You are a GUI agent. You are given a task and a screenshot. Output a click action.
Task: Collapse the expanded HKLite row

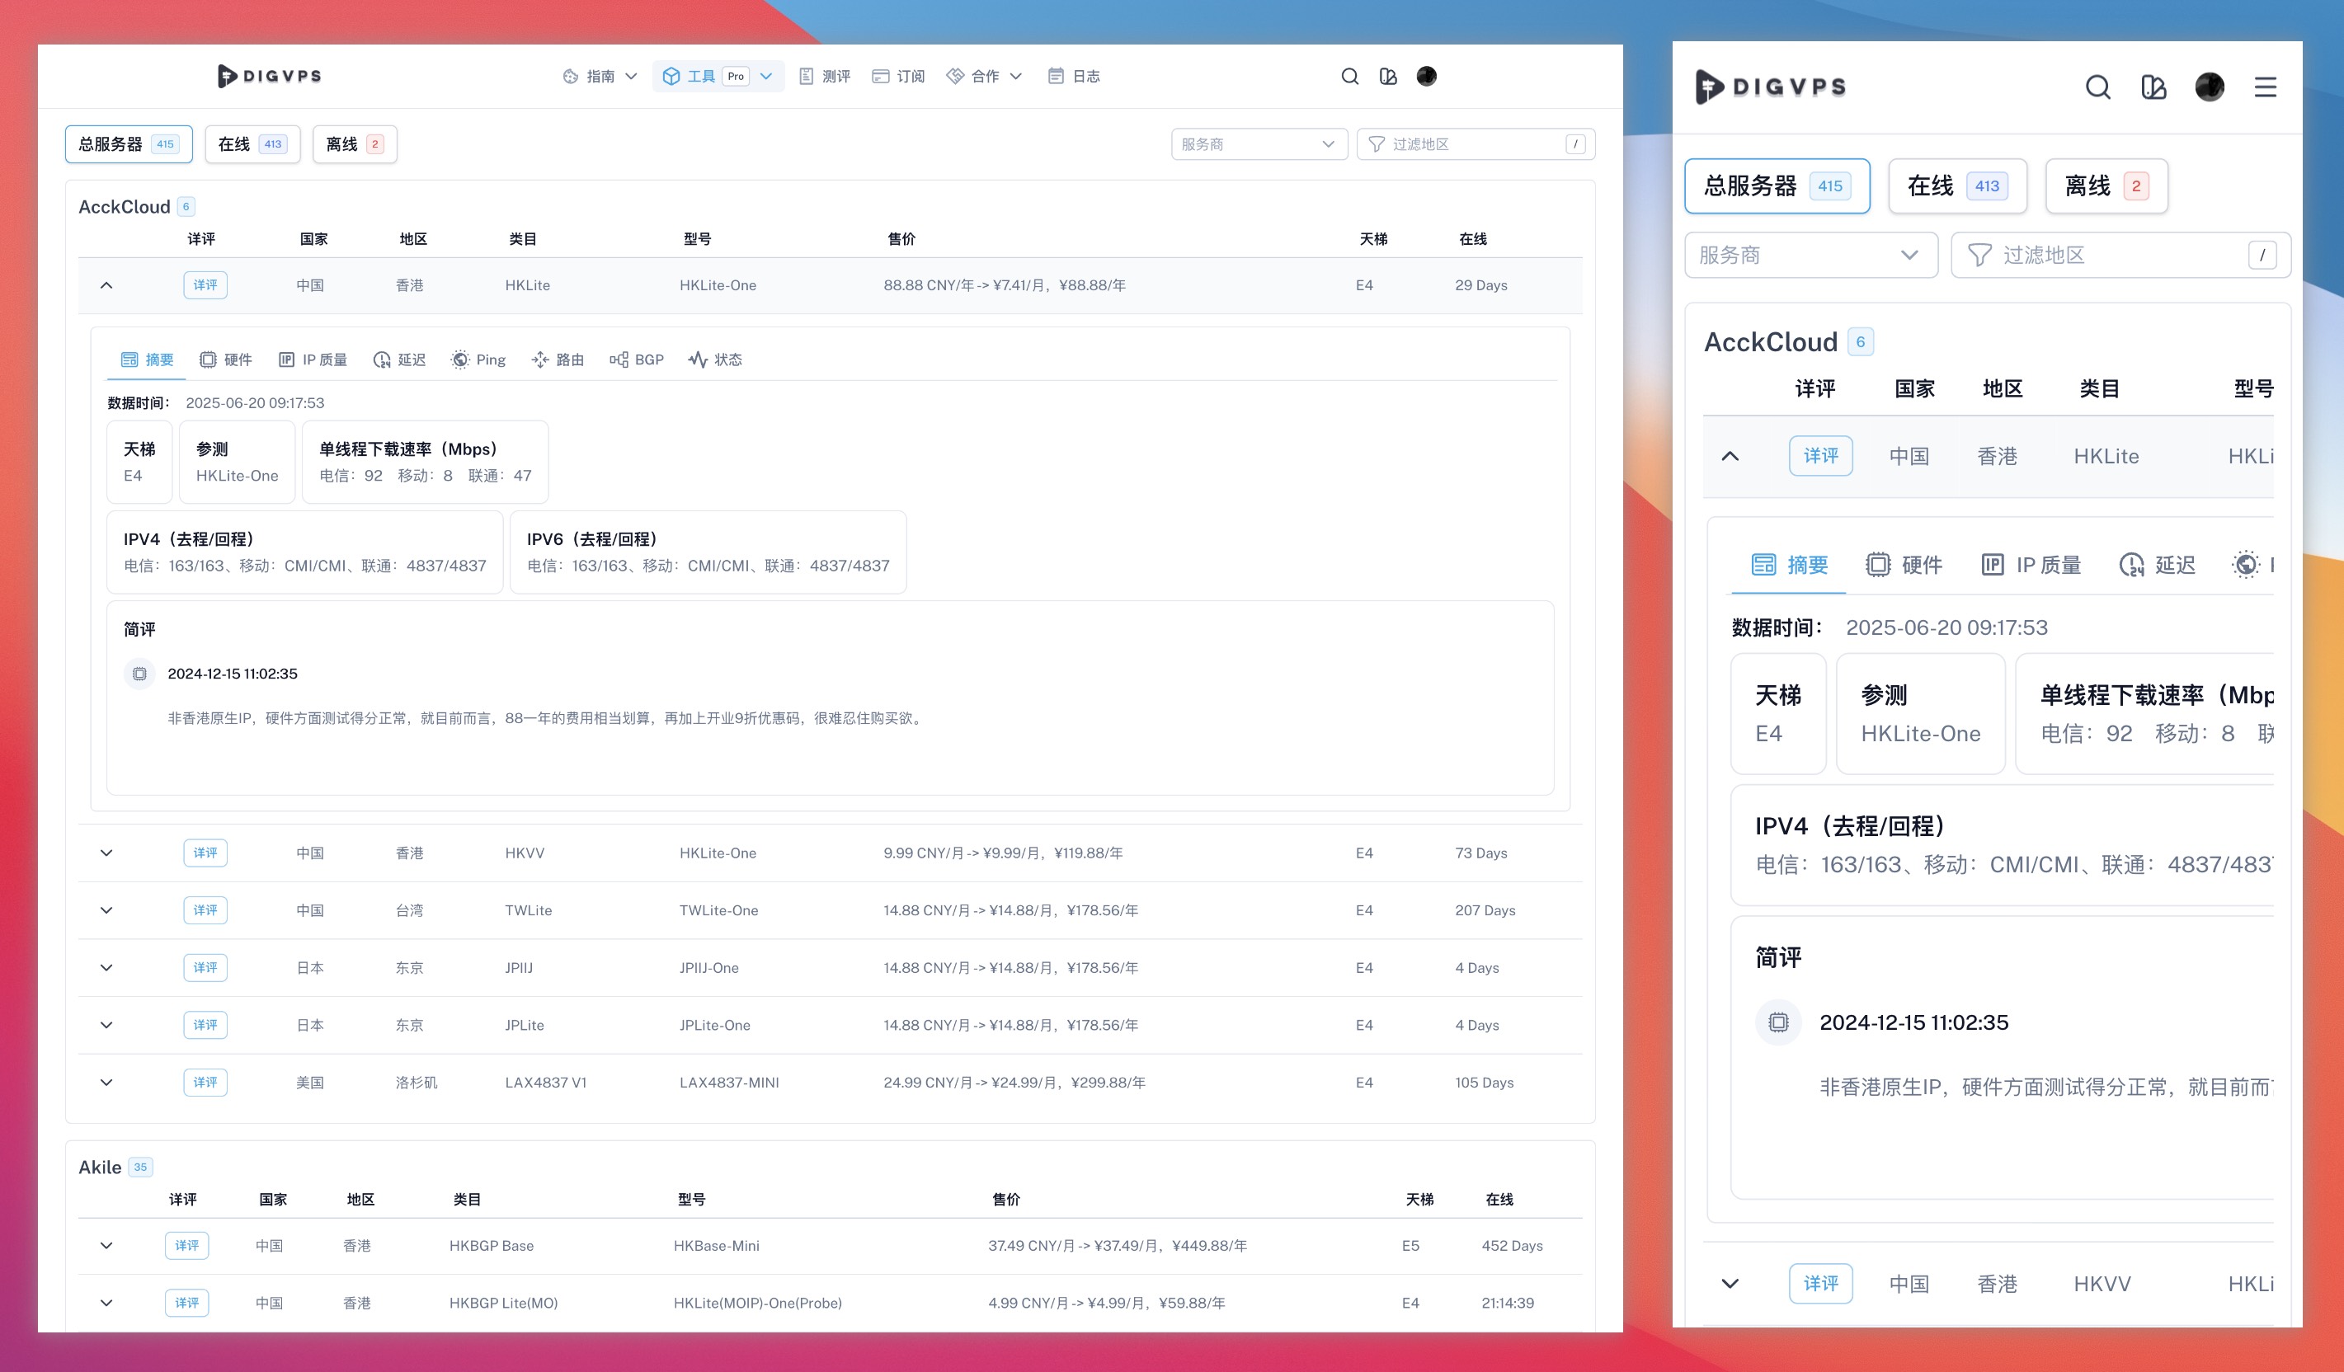point(106,285)
